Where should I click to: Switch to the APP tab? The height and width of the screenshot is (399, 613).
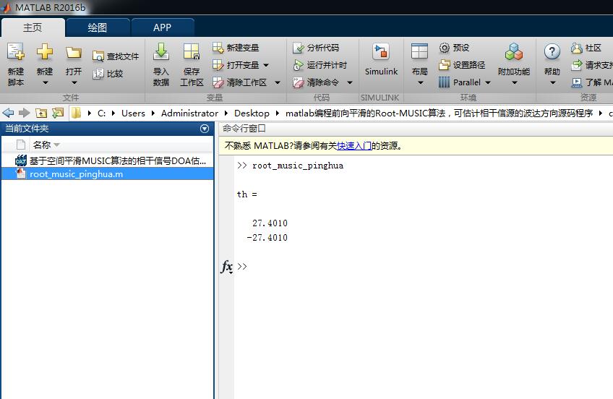[162, 27]
